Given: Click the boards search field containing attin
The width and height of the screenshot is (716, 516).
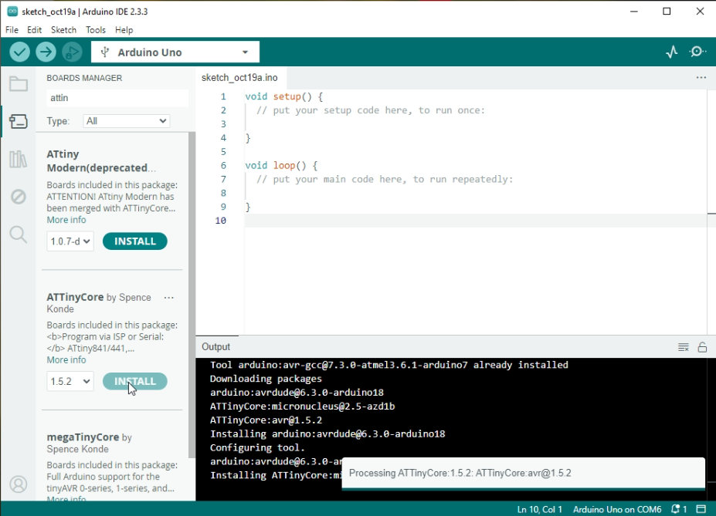Looking at the screenshot, I should (x=117, y=97).
